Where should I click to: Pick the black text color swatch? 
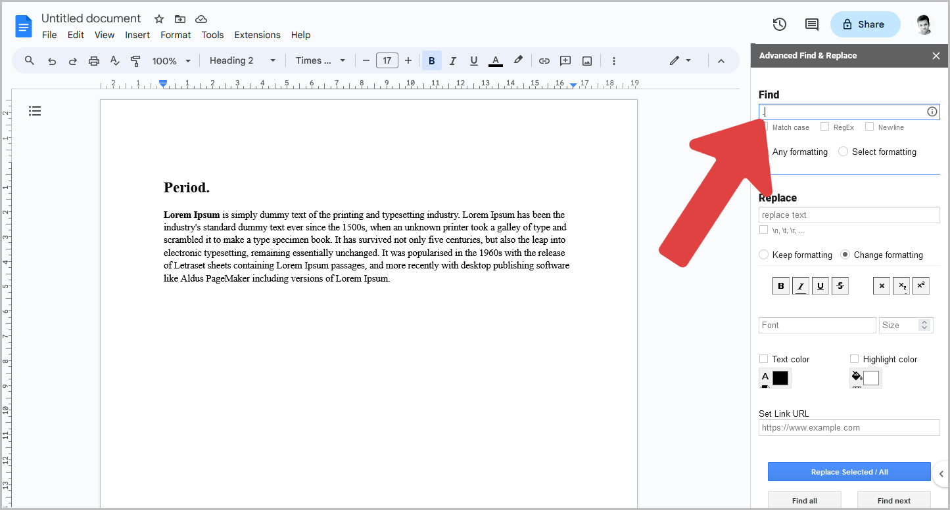(780, 378)
